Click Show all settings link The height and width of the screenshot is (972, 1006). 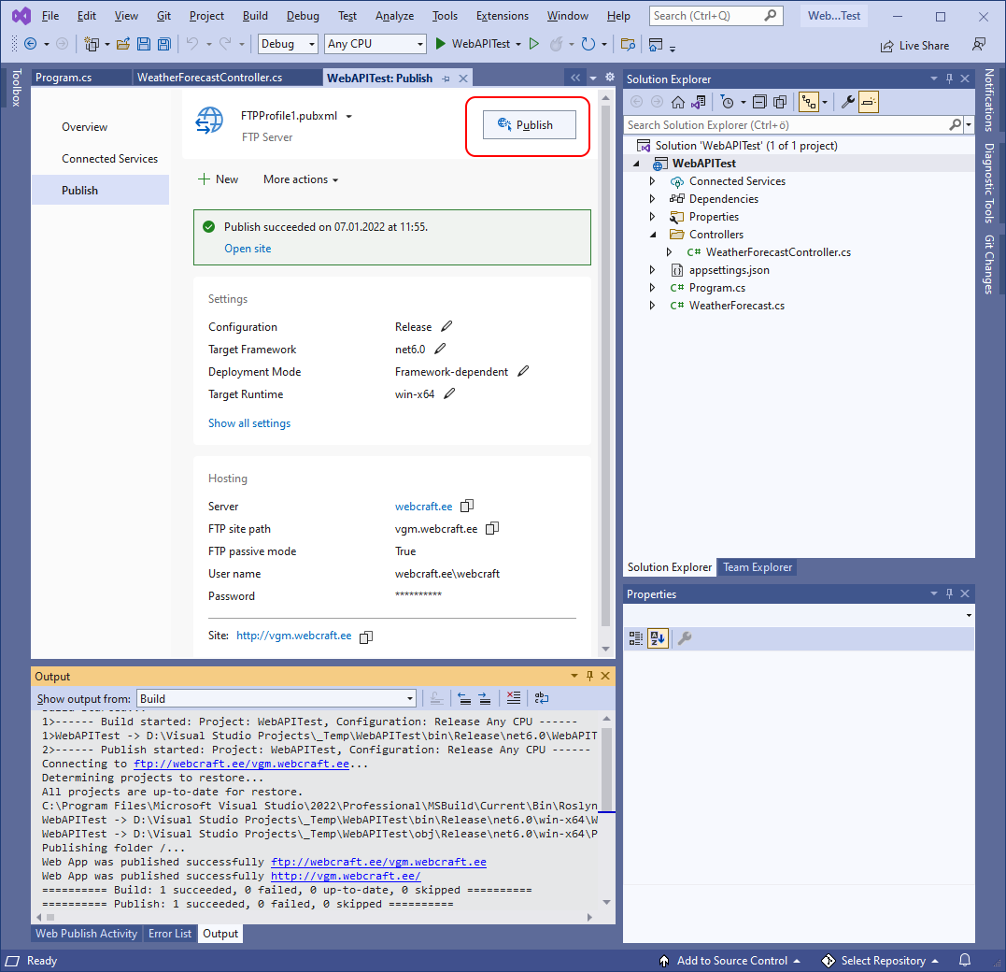pos(249,423)
